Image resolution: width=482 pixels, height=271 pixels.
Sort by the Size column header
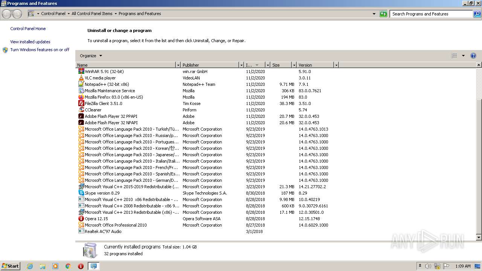pyautogui.click(x=281, y=65)
